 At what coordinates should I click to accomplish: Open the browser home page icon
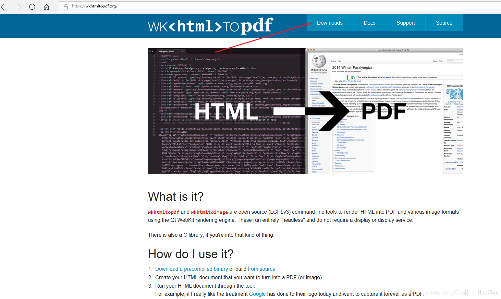[46, 7]
